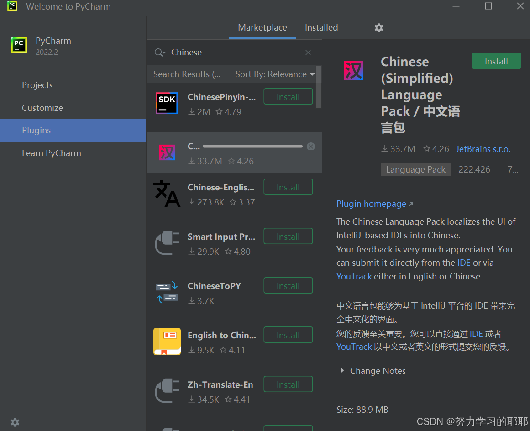
Task: Click the 4.26 rating in details
Action: coord(436,149)
